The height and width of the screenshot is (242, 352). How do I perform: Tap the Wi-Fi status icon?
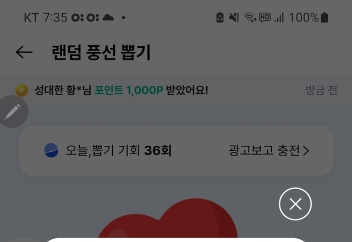250,18
